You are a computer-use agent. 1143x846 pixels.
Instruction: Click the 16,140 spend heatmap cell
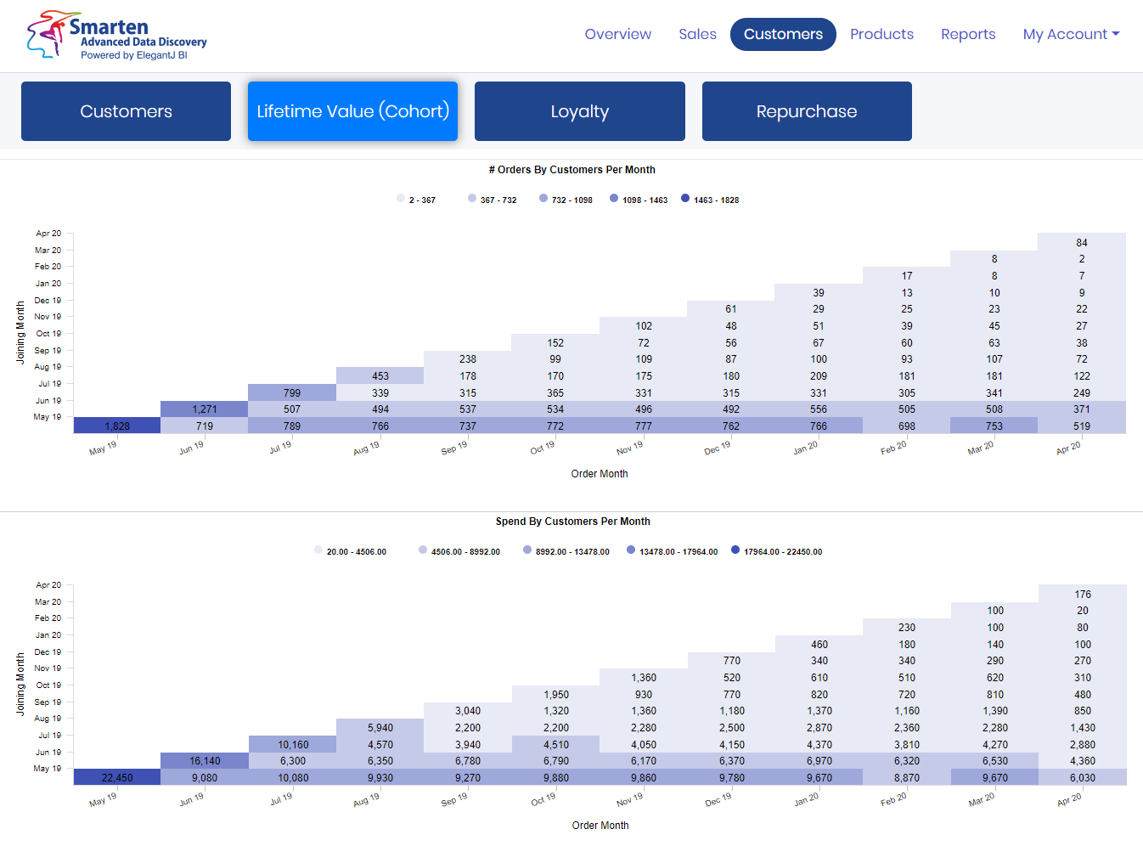[205, 761]
